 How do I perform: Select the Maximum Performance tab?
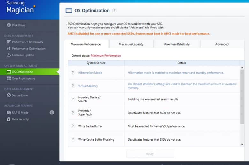(x=86, y=44)
